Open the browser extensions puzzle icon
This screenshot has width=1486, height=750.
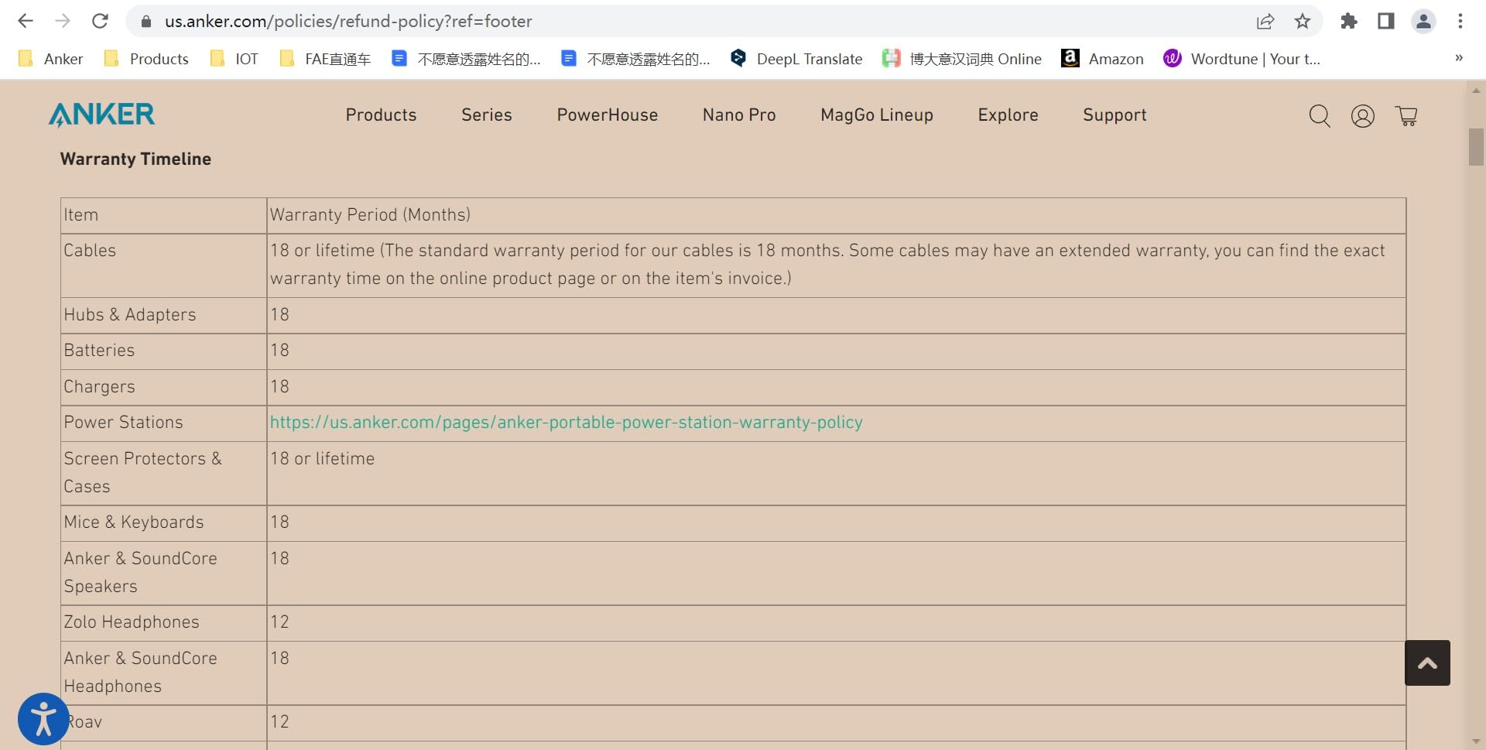click(x=1349, y=21)
